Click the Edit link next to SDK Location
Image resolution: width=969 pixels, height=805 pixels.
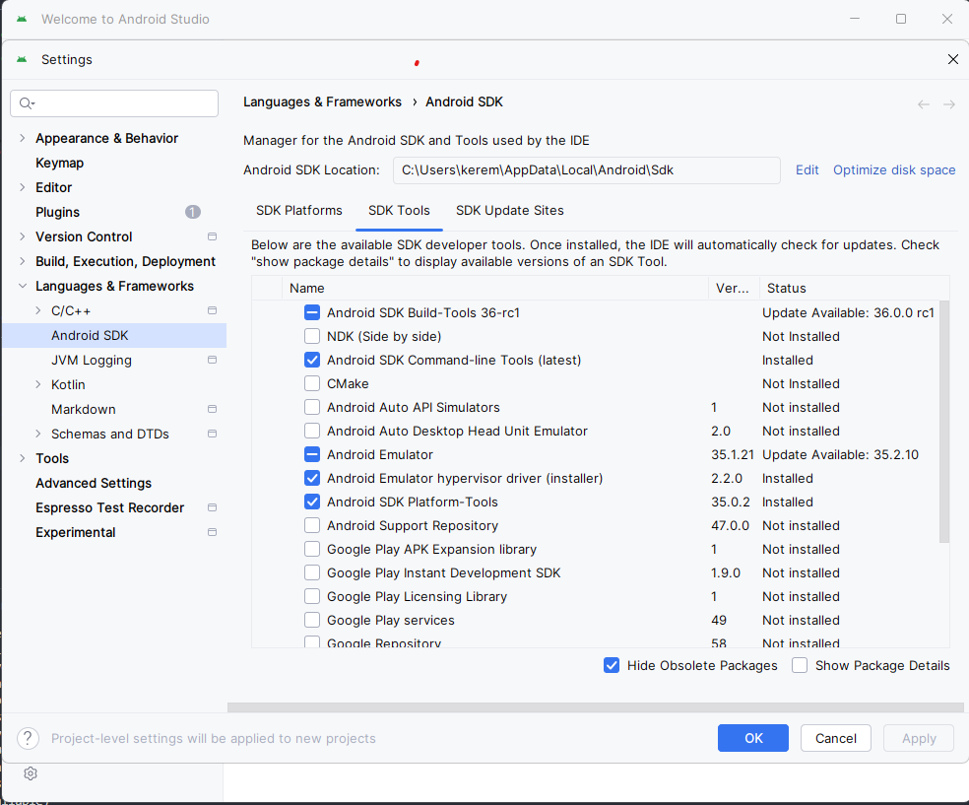click(807, 169)
